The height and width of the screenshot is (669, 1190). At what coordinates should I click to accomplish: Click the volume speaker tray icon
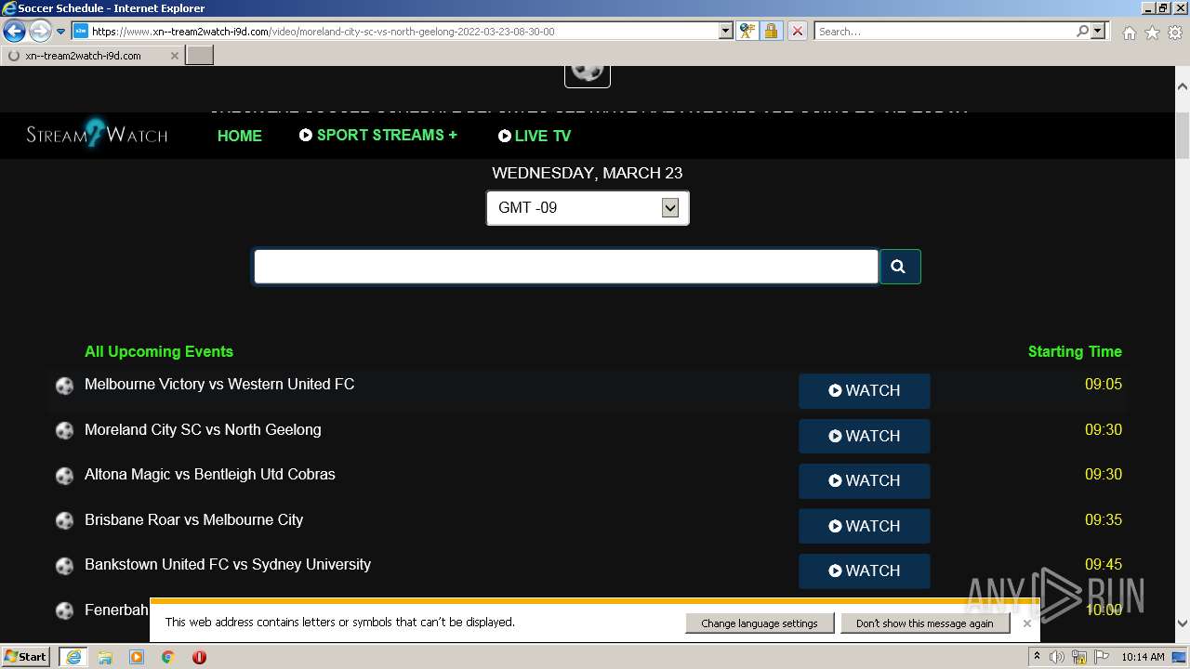pyautogui.click(x=1058, y=657)
